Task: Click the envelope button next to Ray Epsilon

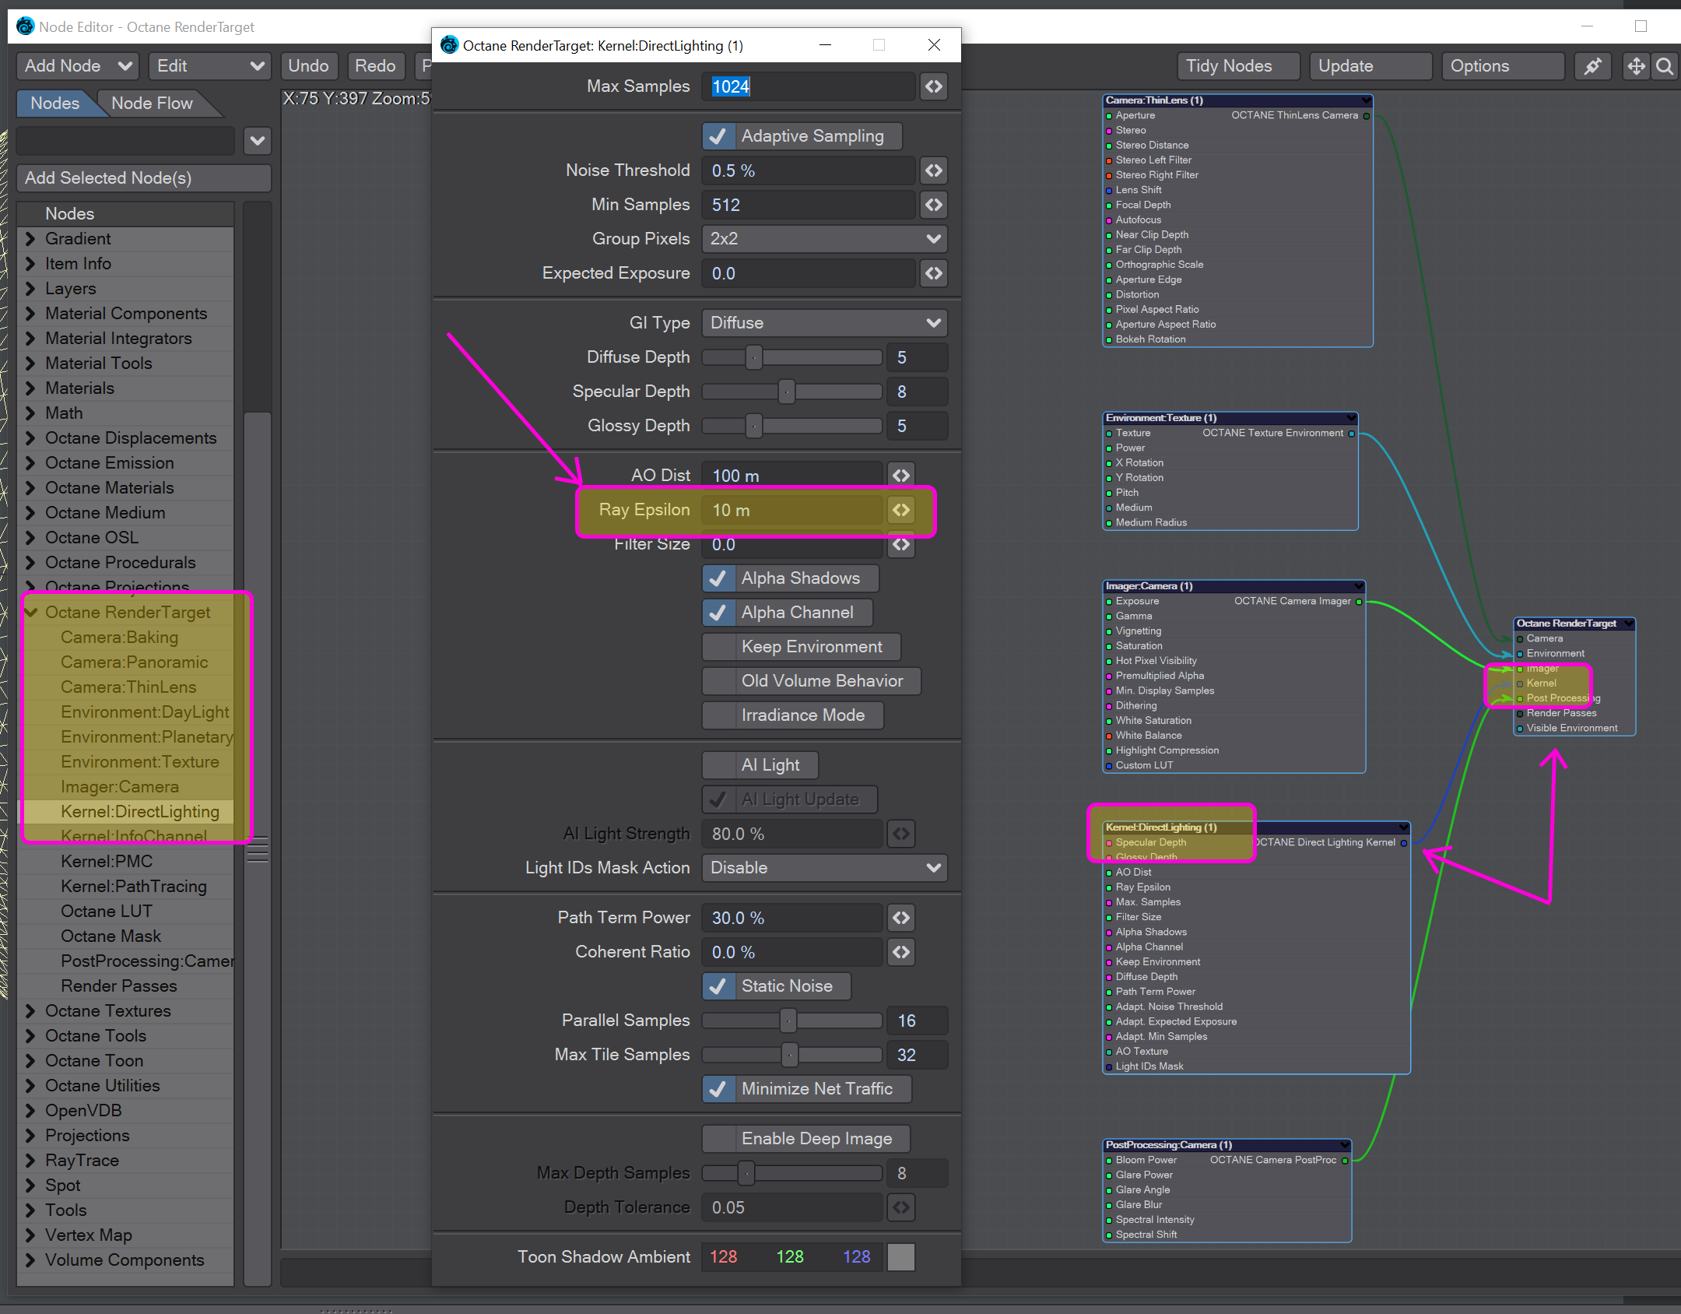Action: pyautogui.click(x=900, y=510)
